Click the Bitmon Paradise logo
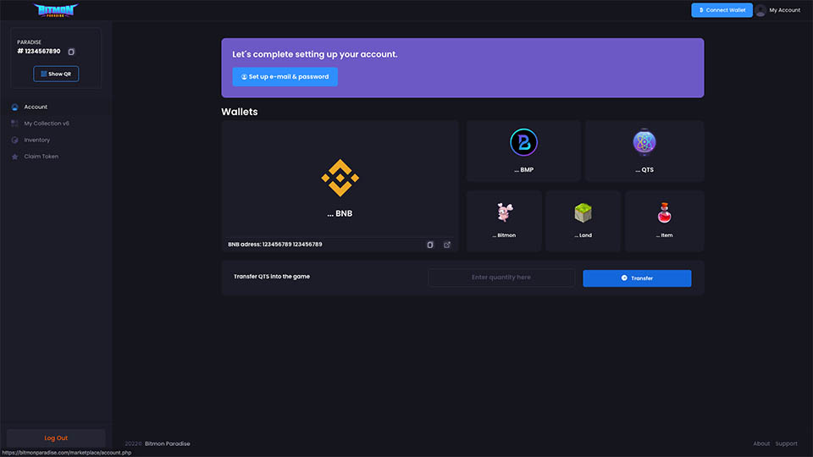The height and width of the screenshot is (457, 813). pos(56,10)
